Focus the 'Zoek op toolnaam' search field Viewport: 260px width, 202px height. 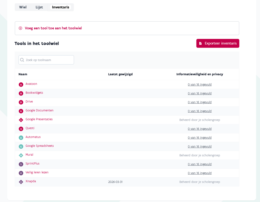tap(46, 60)
